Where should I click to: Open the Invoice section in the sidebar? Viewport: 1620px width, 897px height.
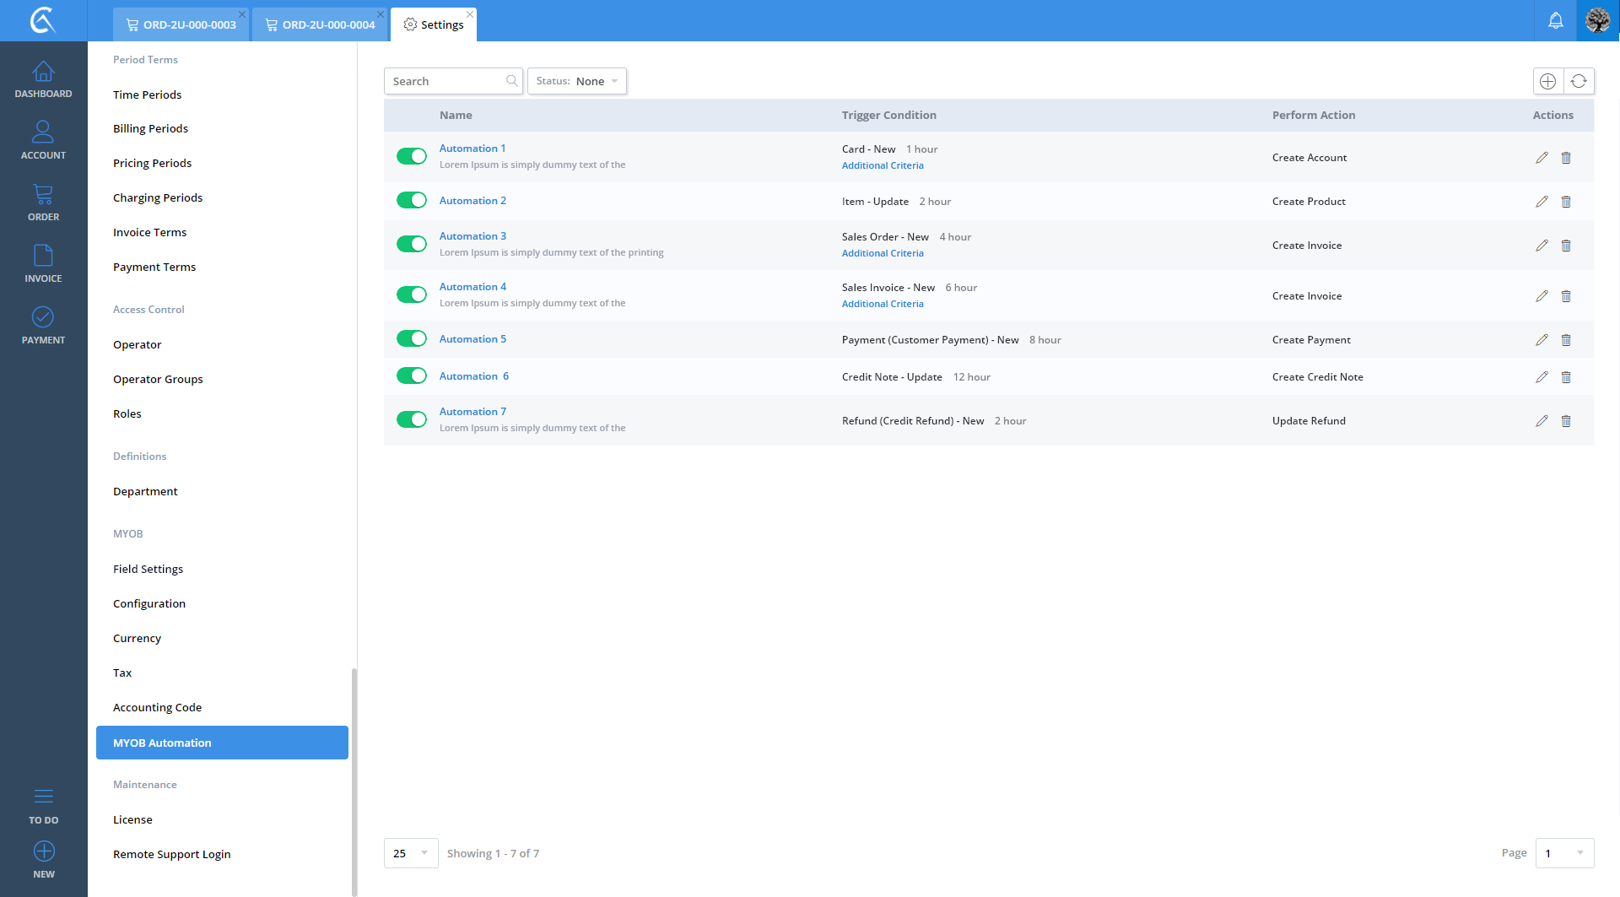coord(43,264)
